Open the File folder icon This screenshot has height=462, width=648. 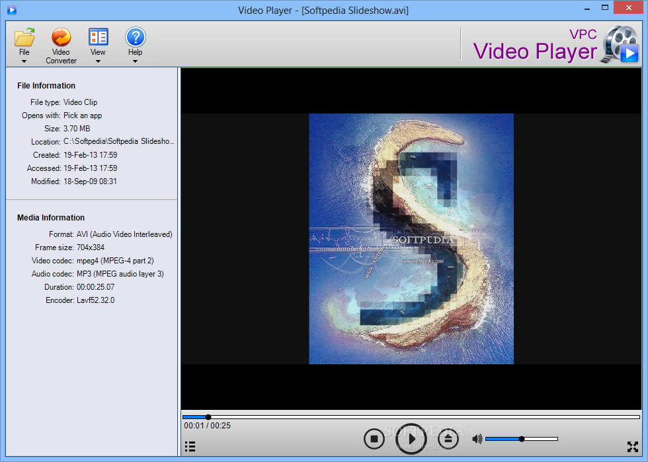coord(24,37)
